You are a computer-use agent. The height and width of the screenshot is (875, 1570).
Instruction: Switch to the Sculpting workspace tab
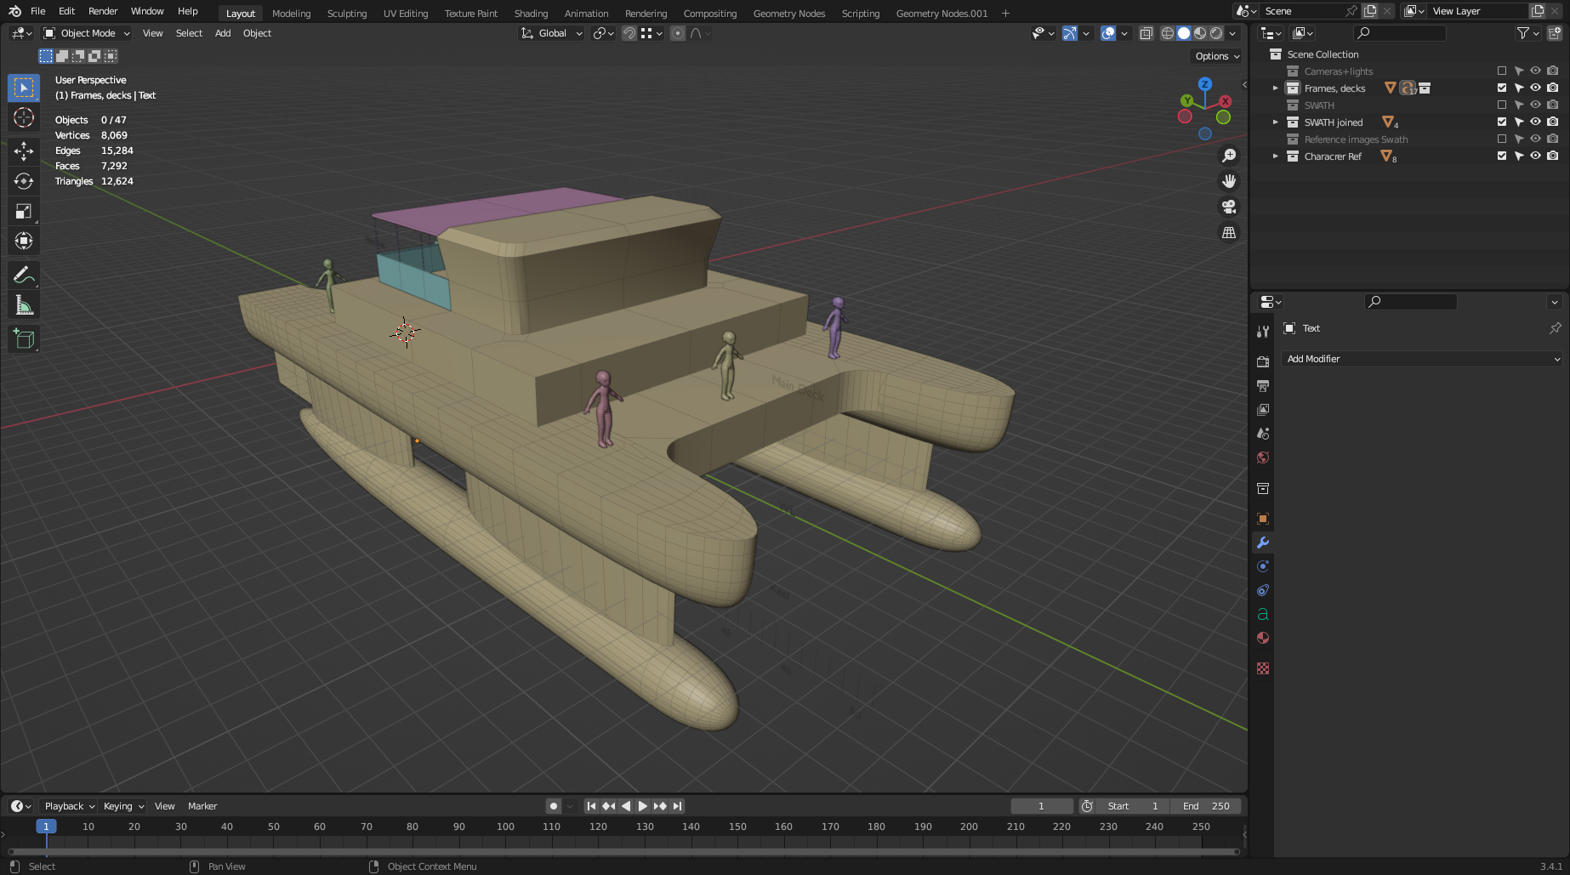(x=347, y=14)
